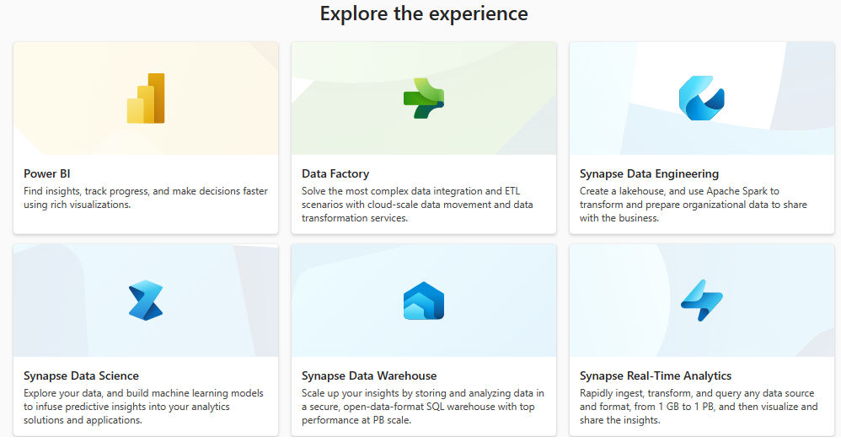Click the yellow Power BI bar chart icon
The height and width of the screenshot is (442, 841).
pyautogui.click(x=146, y=99)
